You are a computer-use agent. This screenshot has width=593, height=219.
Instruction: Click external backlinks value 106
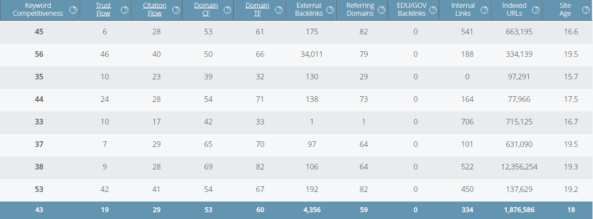click(x=311, y=167)
